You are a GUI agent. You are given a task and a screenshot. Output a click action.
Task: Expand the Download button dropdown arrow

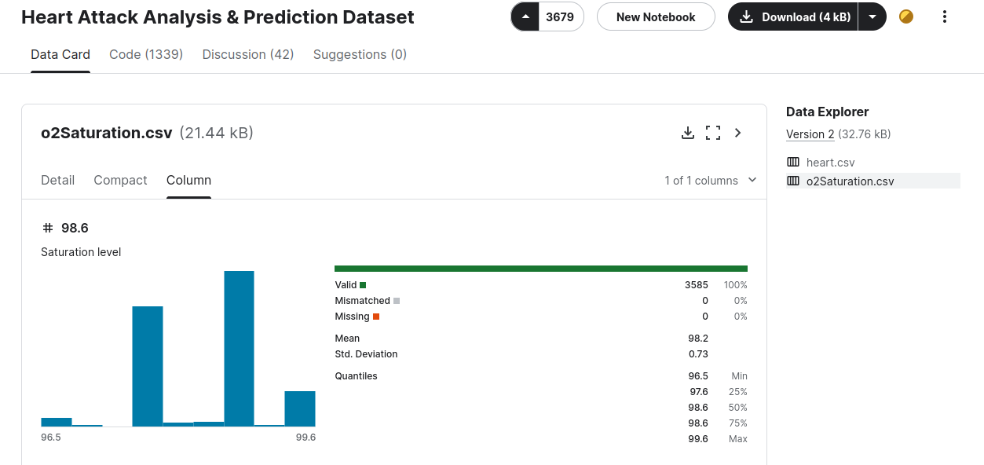click(x=872, y=16)
